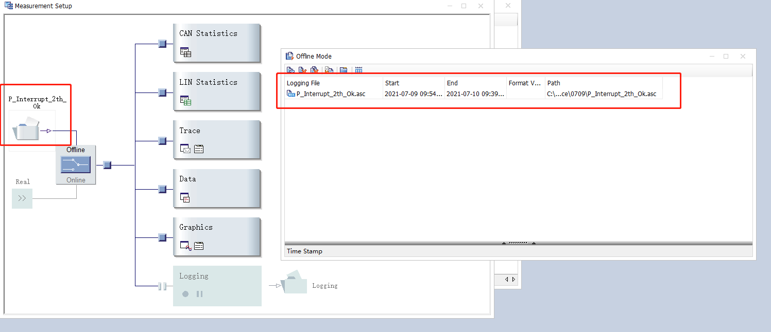Click the hotspot node before Data block
The width and height of the screenshot is (771, 332).
(x=162, y=189)
